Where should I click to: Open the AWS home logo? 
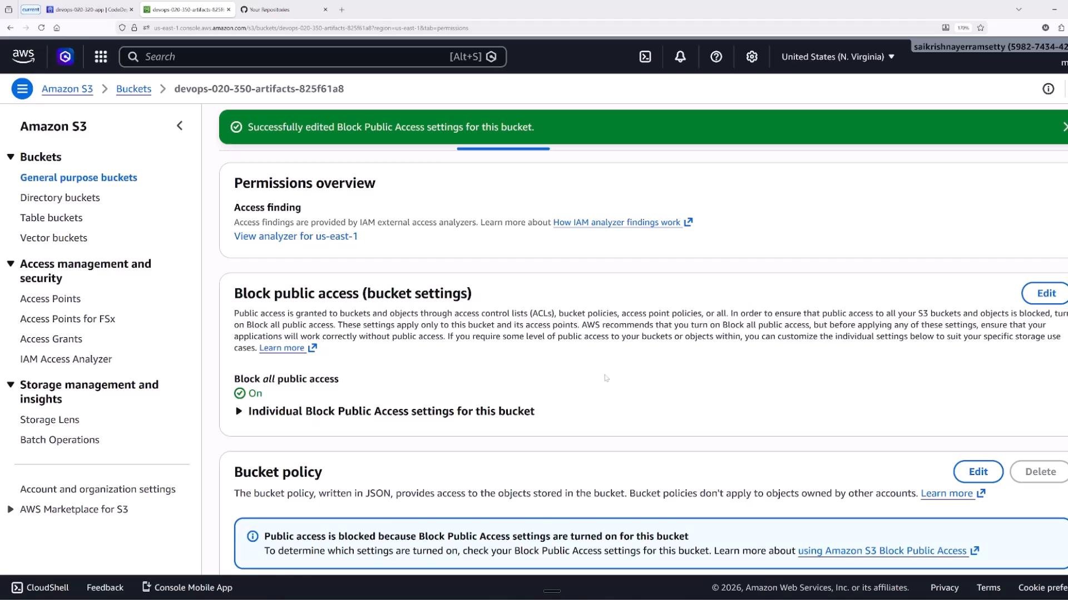click(23, 56)
